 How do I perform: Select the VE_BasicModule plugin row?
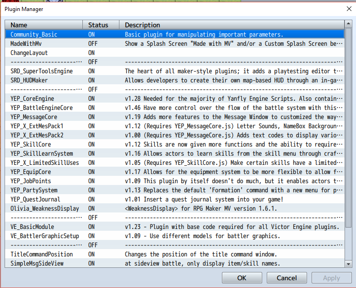coord(175,227)
